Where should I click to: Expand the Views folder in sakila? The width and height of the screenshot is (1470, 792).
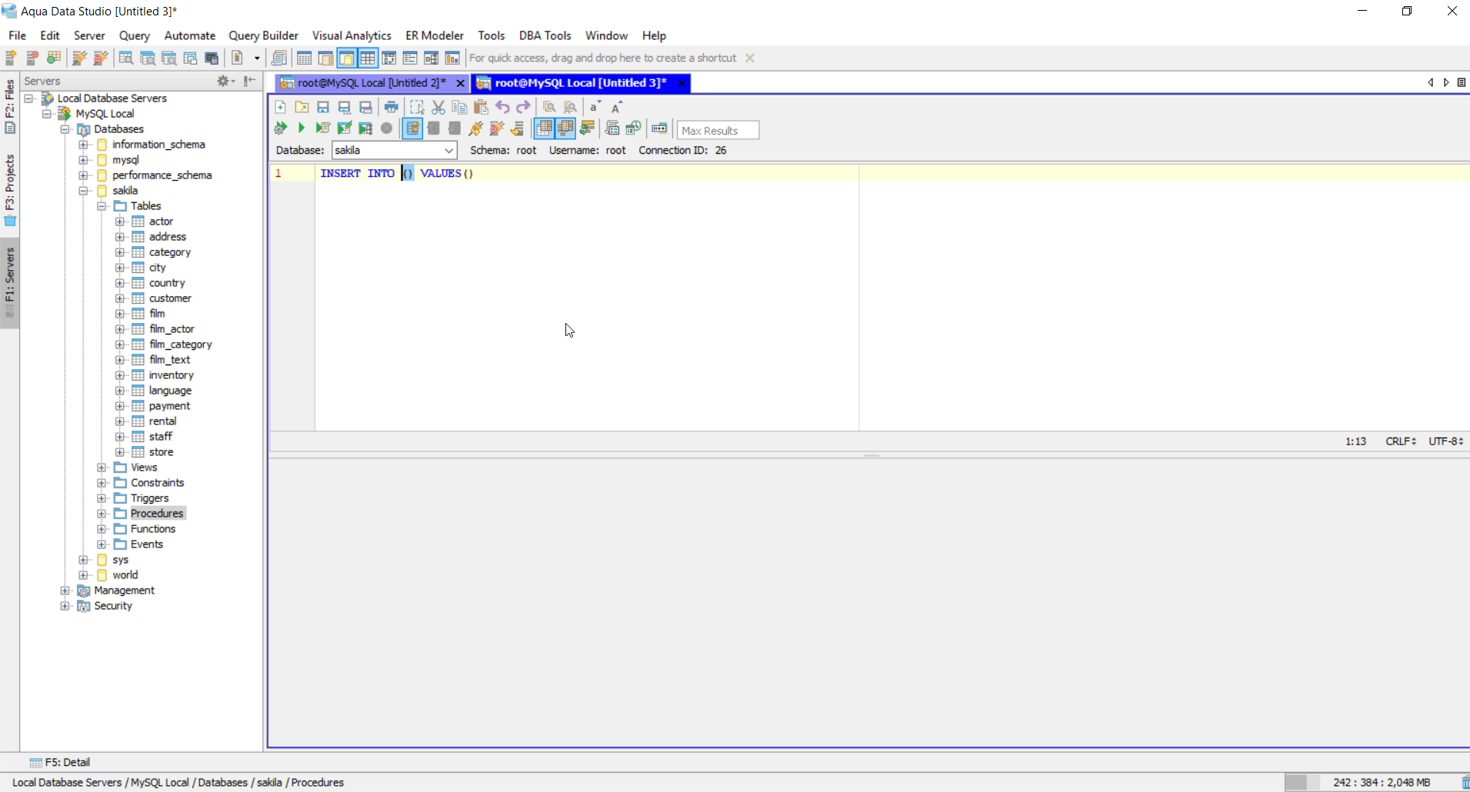point(102,468)
